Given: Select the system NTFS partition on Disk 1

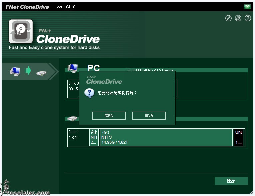Looking at the screenshot, I should [x=94, y=138].
